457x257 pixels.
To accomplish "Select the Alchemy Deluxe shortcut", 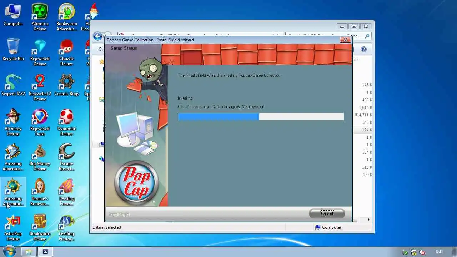I will pyautogui.click(x=13, y=122).
